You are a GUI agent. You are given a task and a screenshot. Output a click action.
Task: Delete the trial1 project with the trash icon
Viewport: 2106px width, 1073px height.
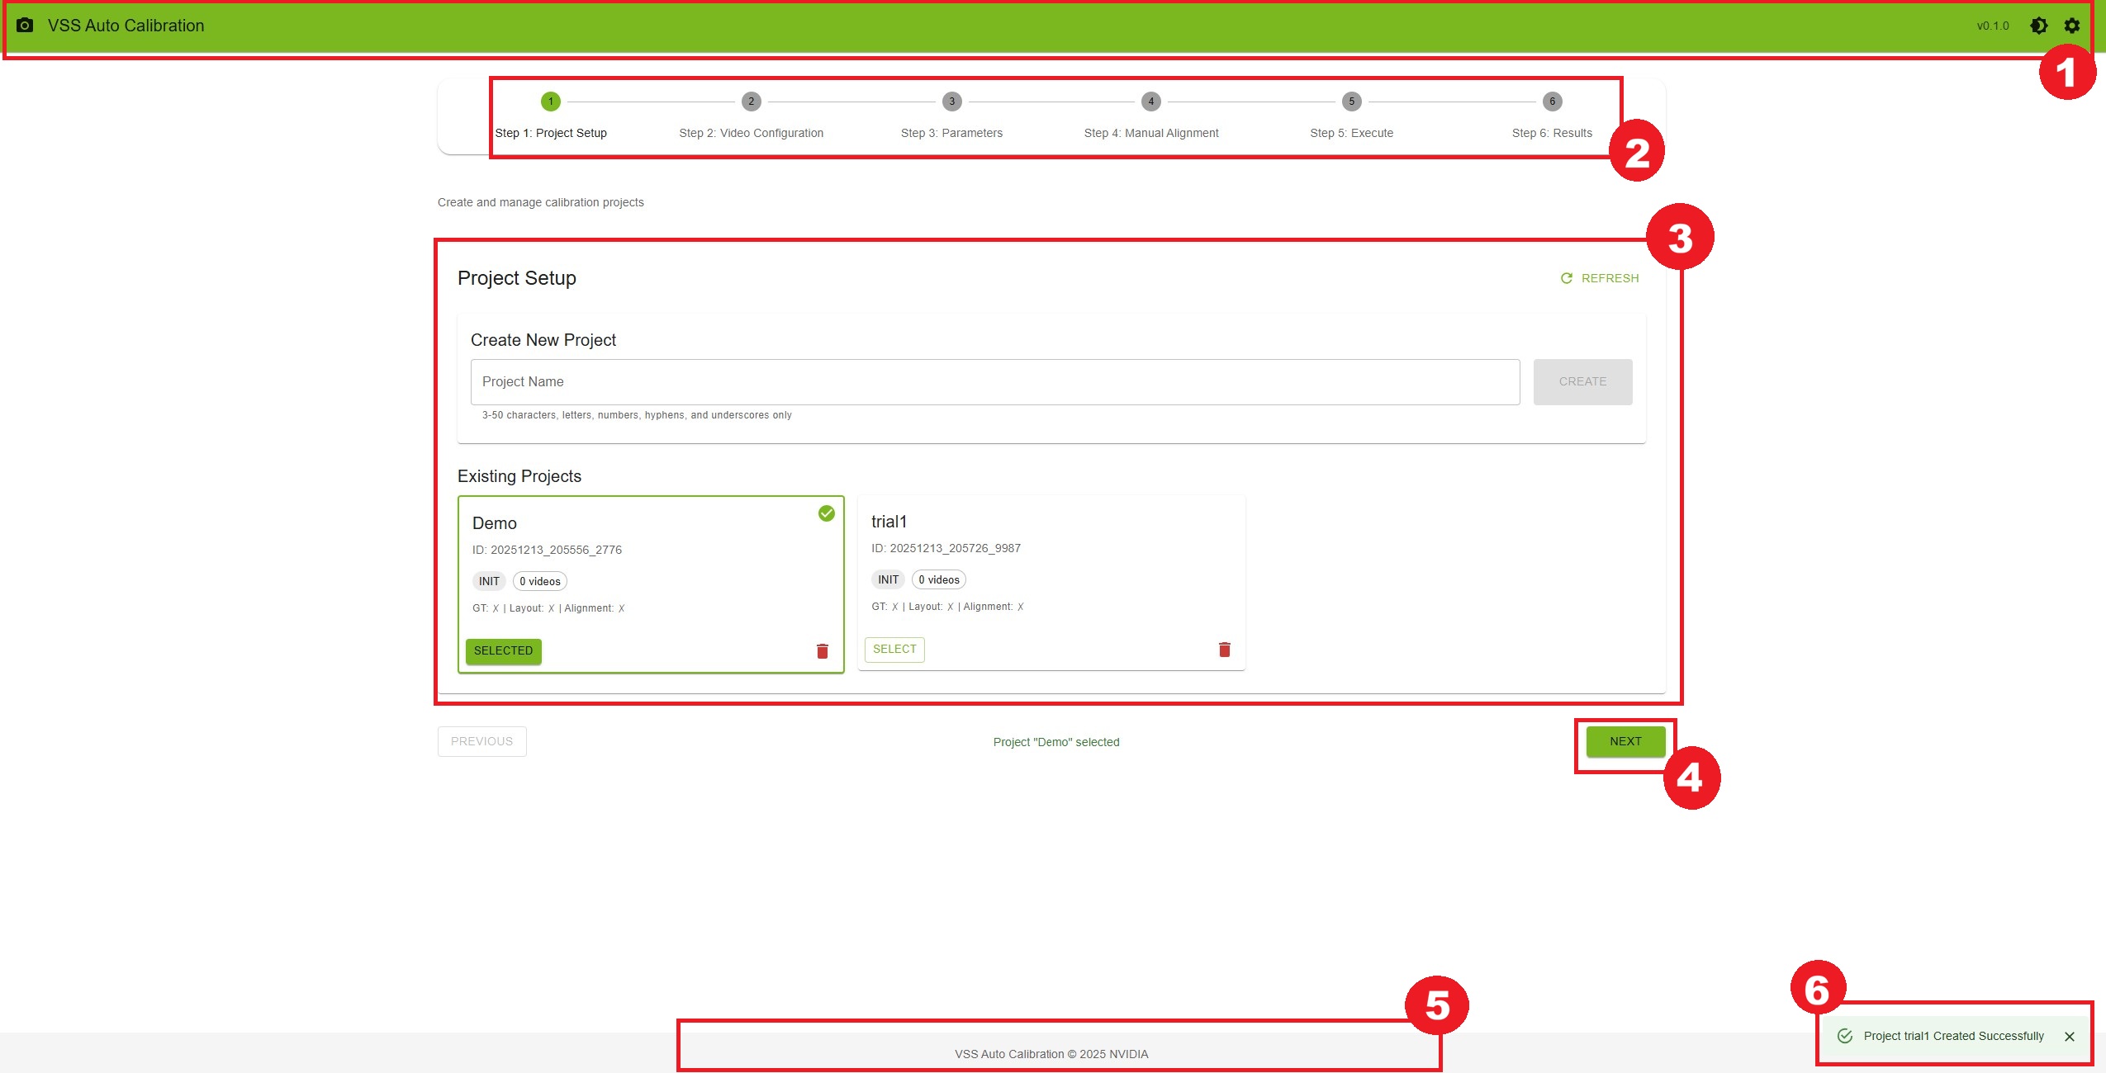[x=1224, y=650]
